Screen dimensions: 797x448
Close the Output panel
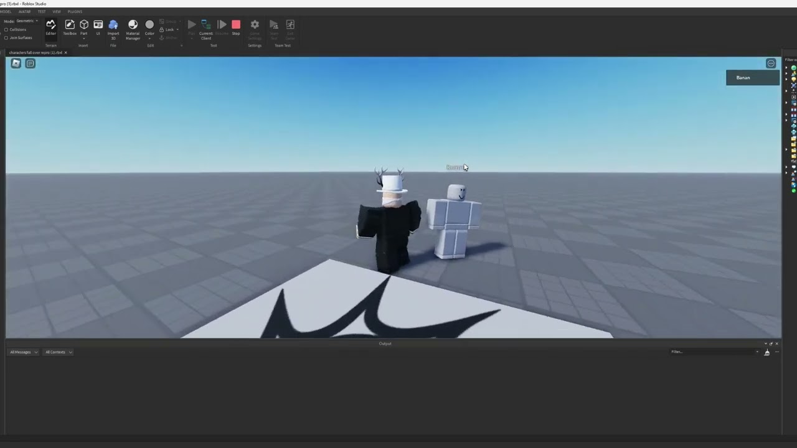click(776, 343)
